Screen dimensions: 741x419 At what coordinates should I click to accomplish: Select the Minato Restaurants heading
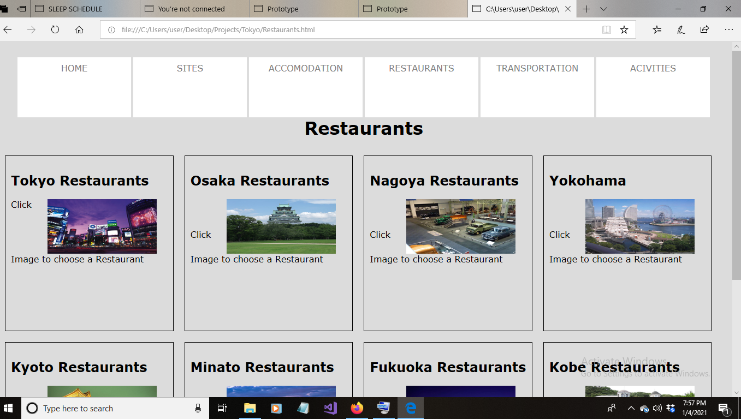[262, 367]
